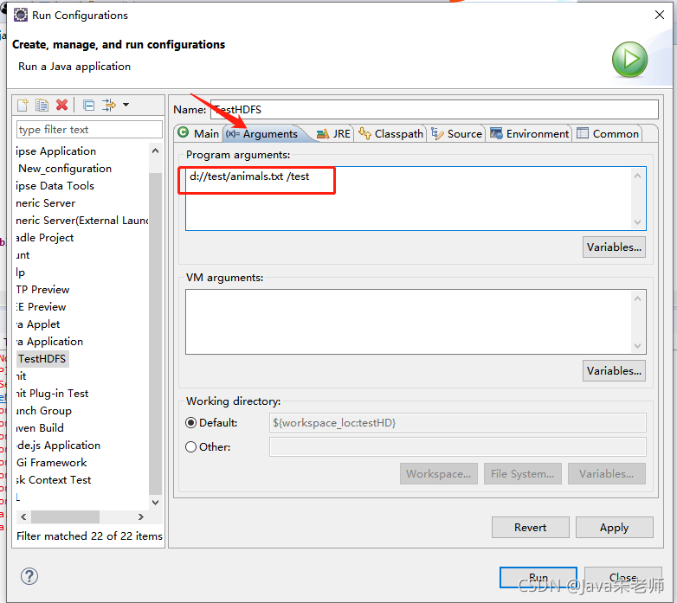677x603 pixels.
Task: Click the Collapse All icon
Action: tap(88, 105)
